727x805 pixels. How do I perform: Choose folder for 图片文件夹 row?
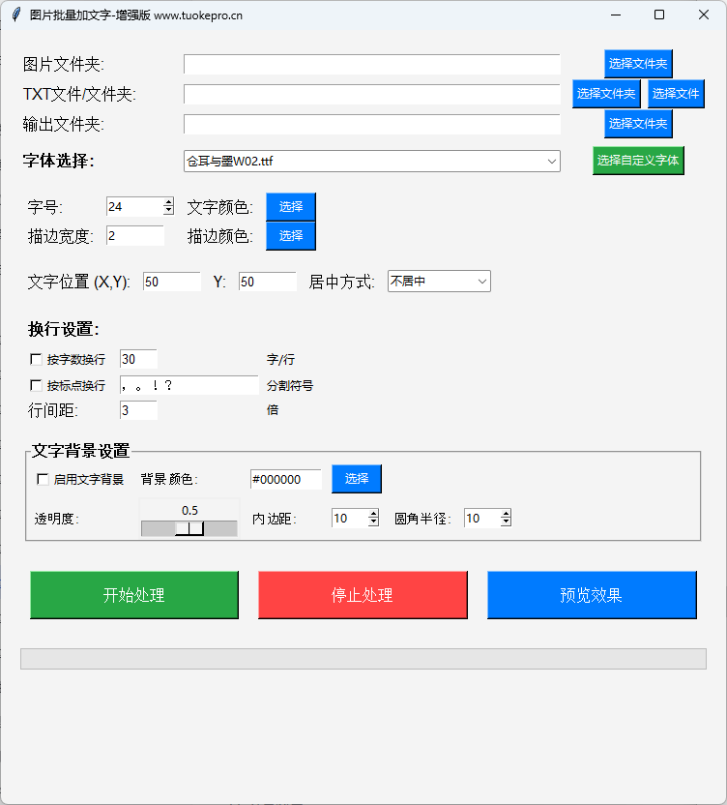pyautogui.click(x=638, y=64)
